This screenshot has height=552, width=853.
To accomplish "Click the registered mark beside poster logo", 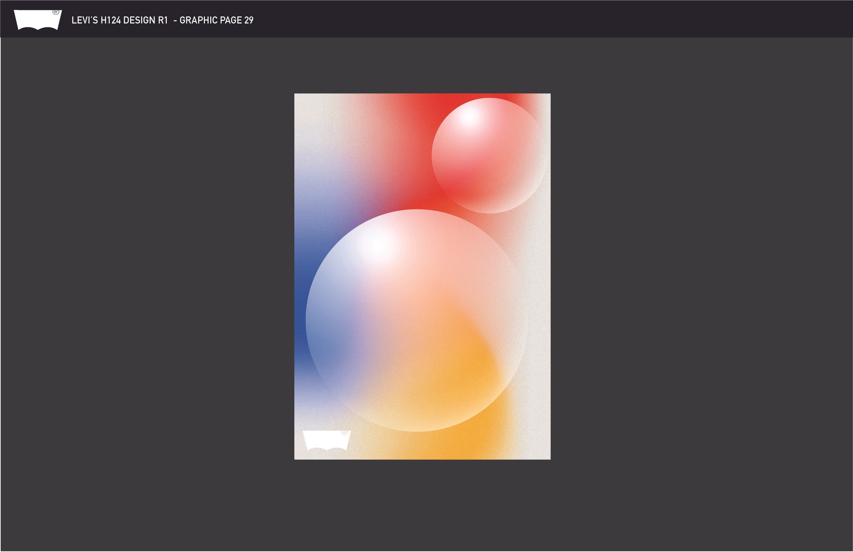I will (345, 432).
